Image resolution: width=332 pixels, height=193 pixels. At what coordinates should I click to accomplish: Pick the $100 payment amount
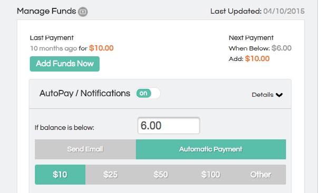(x=211, y=175)
